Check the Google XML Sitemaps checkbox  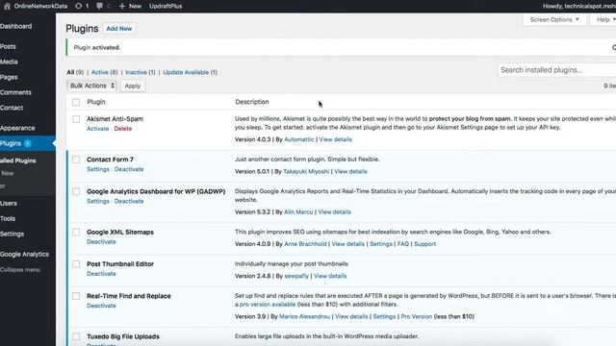tap(76, 232)
